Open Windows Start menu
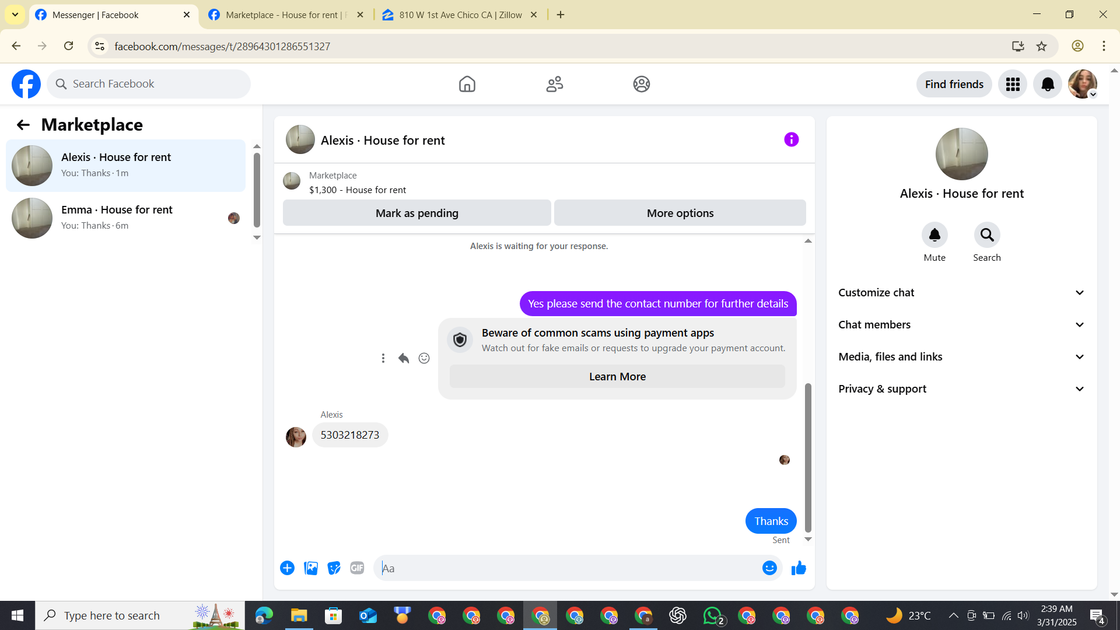The image size is (1120, 630). [x=17, y=615]
